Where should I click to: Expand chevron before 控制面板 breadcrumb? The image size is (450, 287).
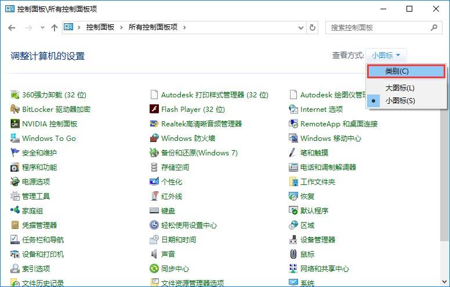click(x=79, y=28)
